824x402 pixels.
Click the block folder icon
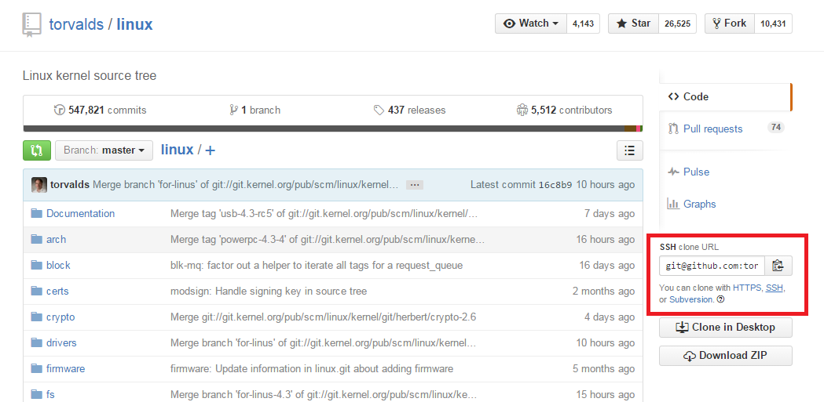(x=36, y=265)
